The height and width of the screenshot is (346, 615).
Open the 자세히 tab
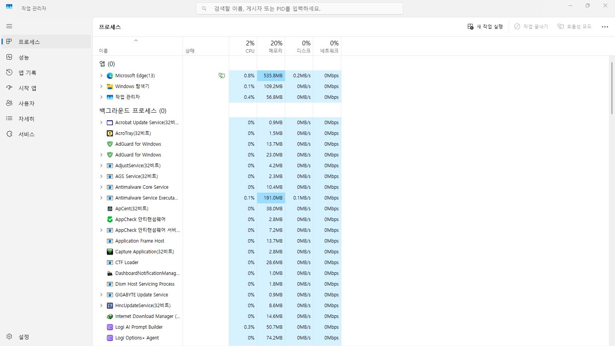(46, 118)
